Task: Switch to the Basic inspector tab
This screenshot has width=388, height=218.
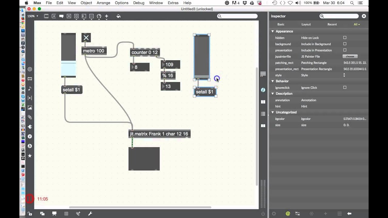Action: pos(281,24)
